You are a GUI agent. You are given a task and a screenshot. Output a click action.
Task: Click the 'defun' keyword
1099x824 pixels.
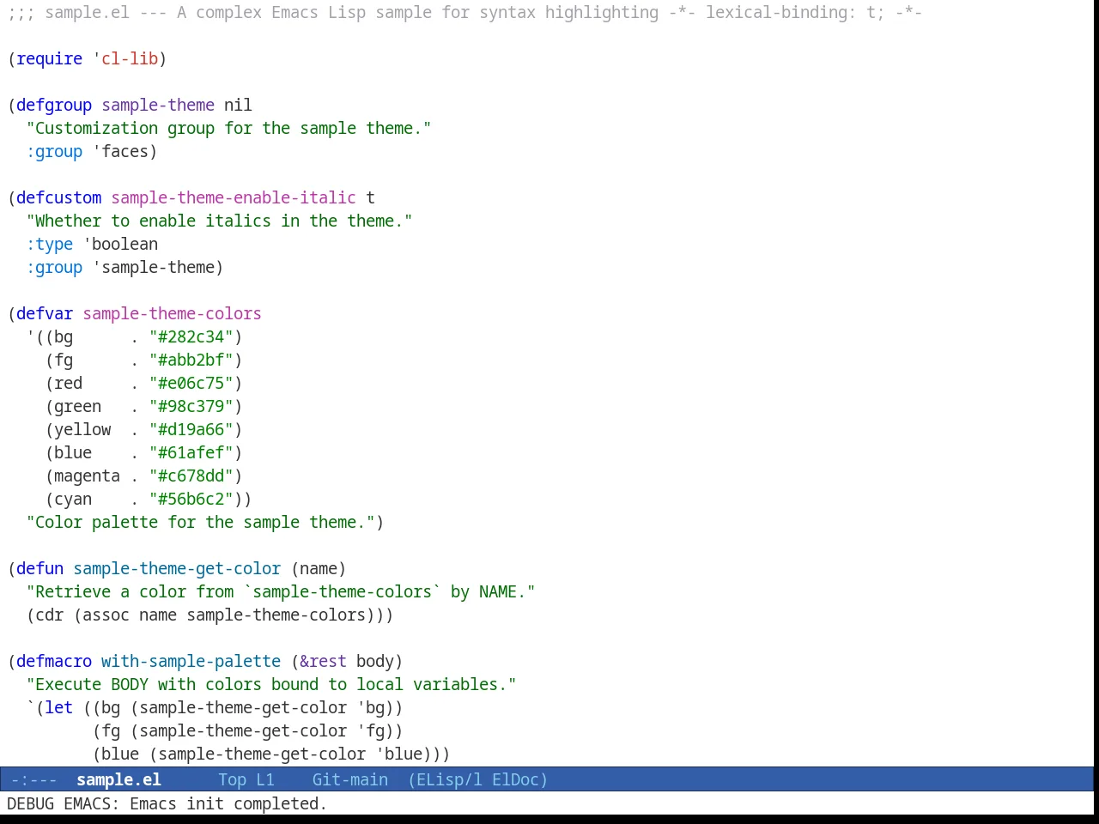tap(40, 568)
